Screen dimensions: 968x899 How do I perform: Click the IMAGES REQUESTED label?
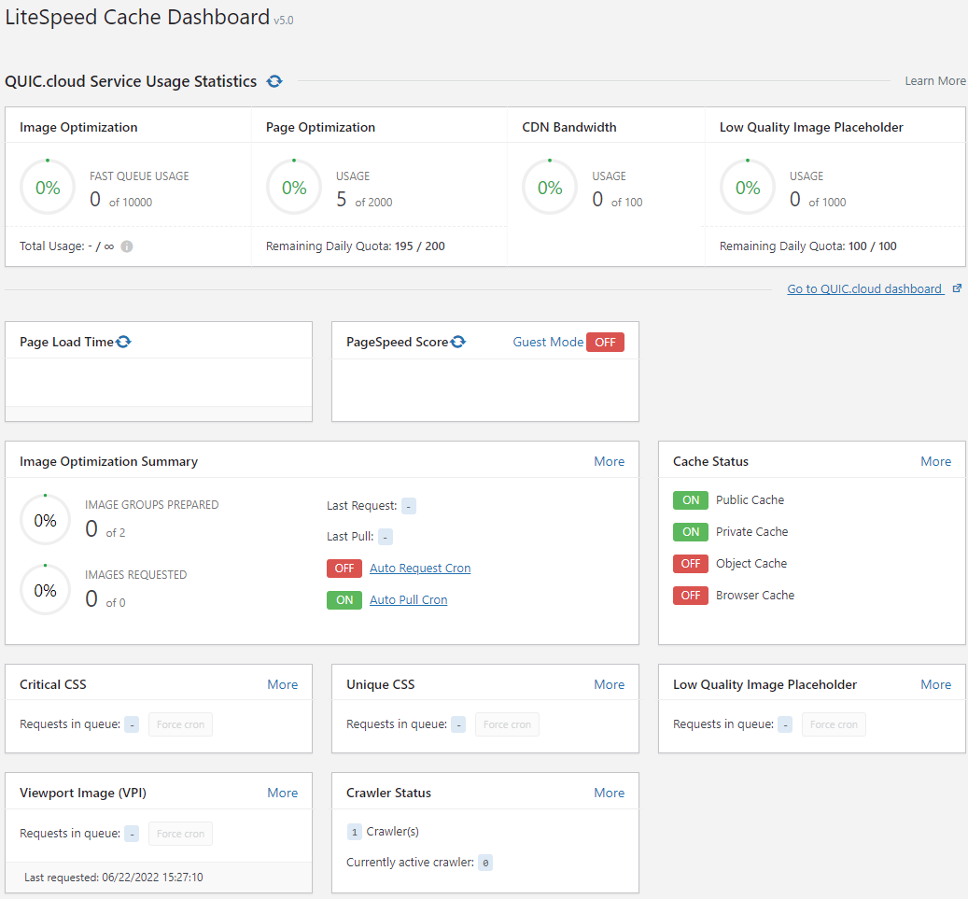[135, 575]
